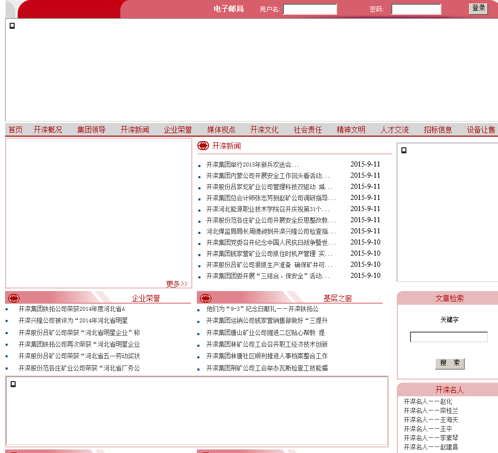Open 开滦名人——赵建昌
The width and height of the screenshot is (498, 453).
coord(431,447)
